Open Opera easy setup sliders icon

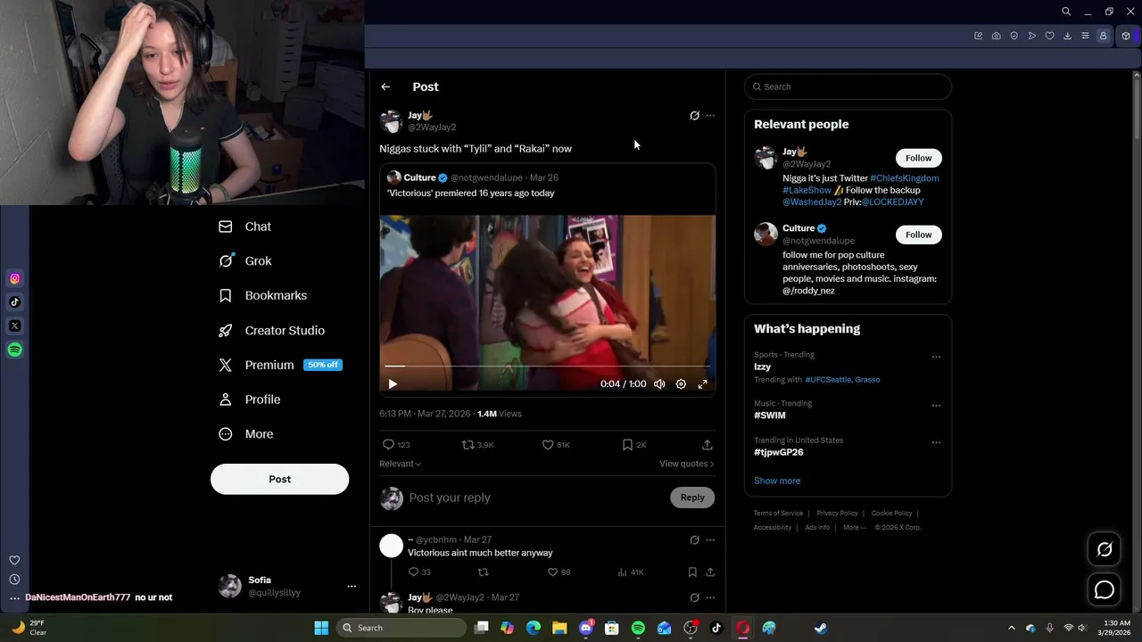[1085, 36]
